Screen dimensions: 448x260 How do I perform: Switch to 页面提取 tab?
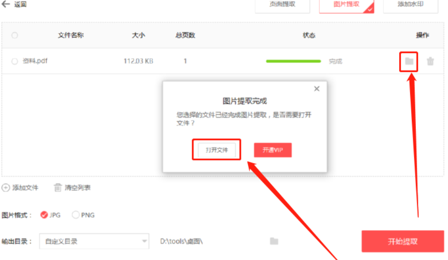[282, 5]
